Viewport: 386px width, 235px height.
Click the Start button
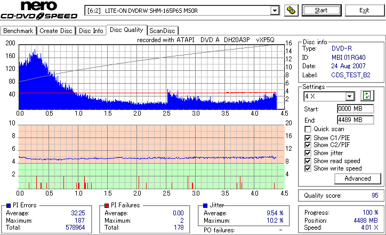(x=321, y=10)
